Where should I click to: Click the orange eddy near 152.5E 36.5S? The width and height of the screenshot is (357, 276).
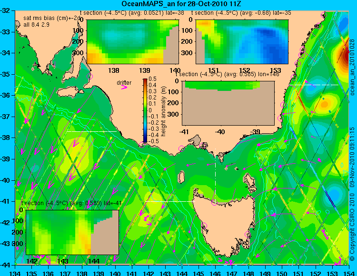[x=324, y=104]
